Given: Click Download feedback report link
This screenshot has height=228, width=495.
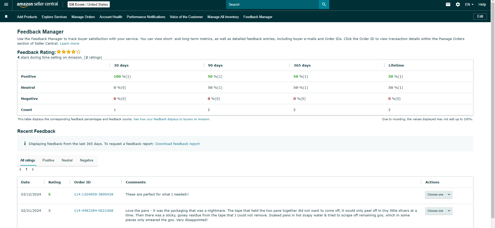Looking at the screenshot, I should [177, 144].
